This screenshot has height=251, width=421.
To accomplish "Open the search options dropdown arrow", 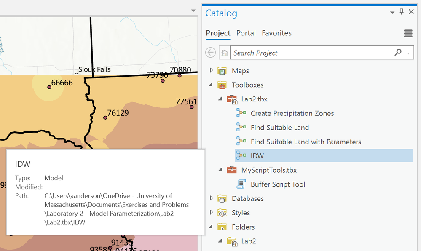I will coord(408,53).
